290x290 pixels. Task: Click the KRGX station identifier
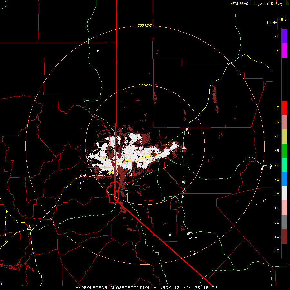[x=165, y=288]
